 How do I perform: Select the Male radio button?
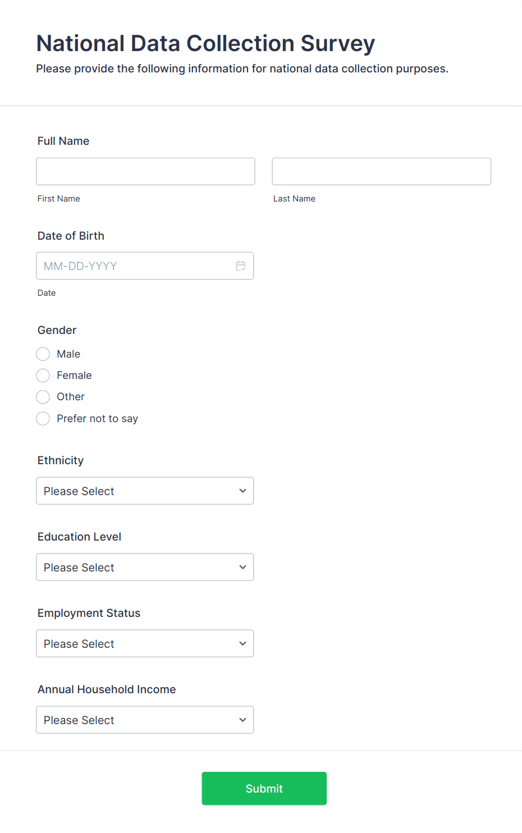[x=43, y=354]
